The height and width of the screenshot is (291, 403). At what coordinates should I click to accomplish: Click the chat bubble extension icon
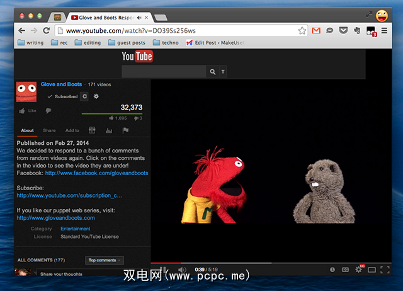[x=329, y=31]
